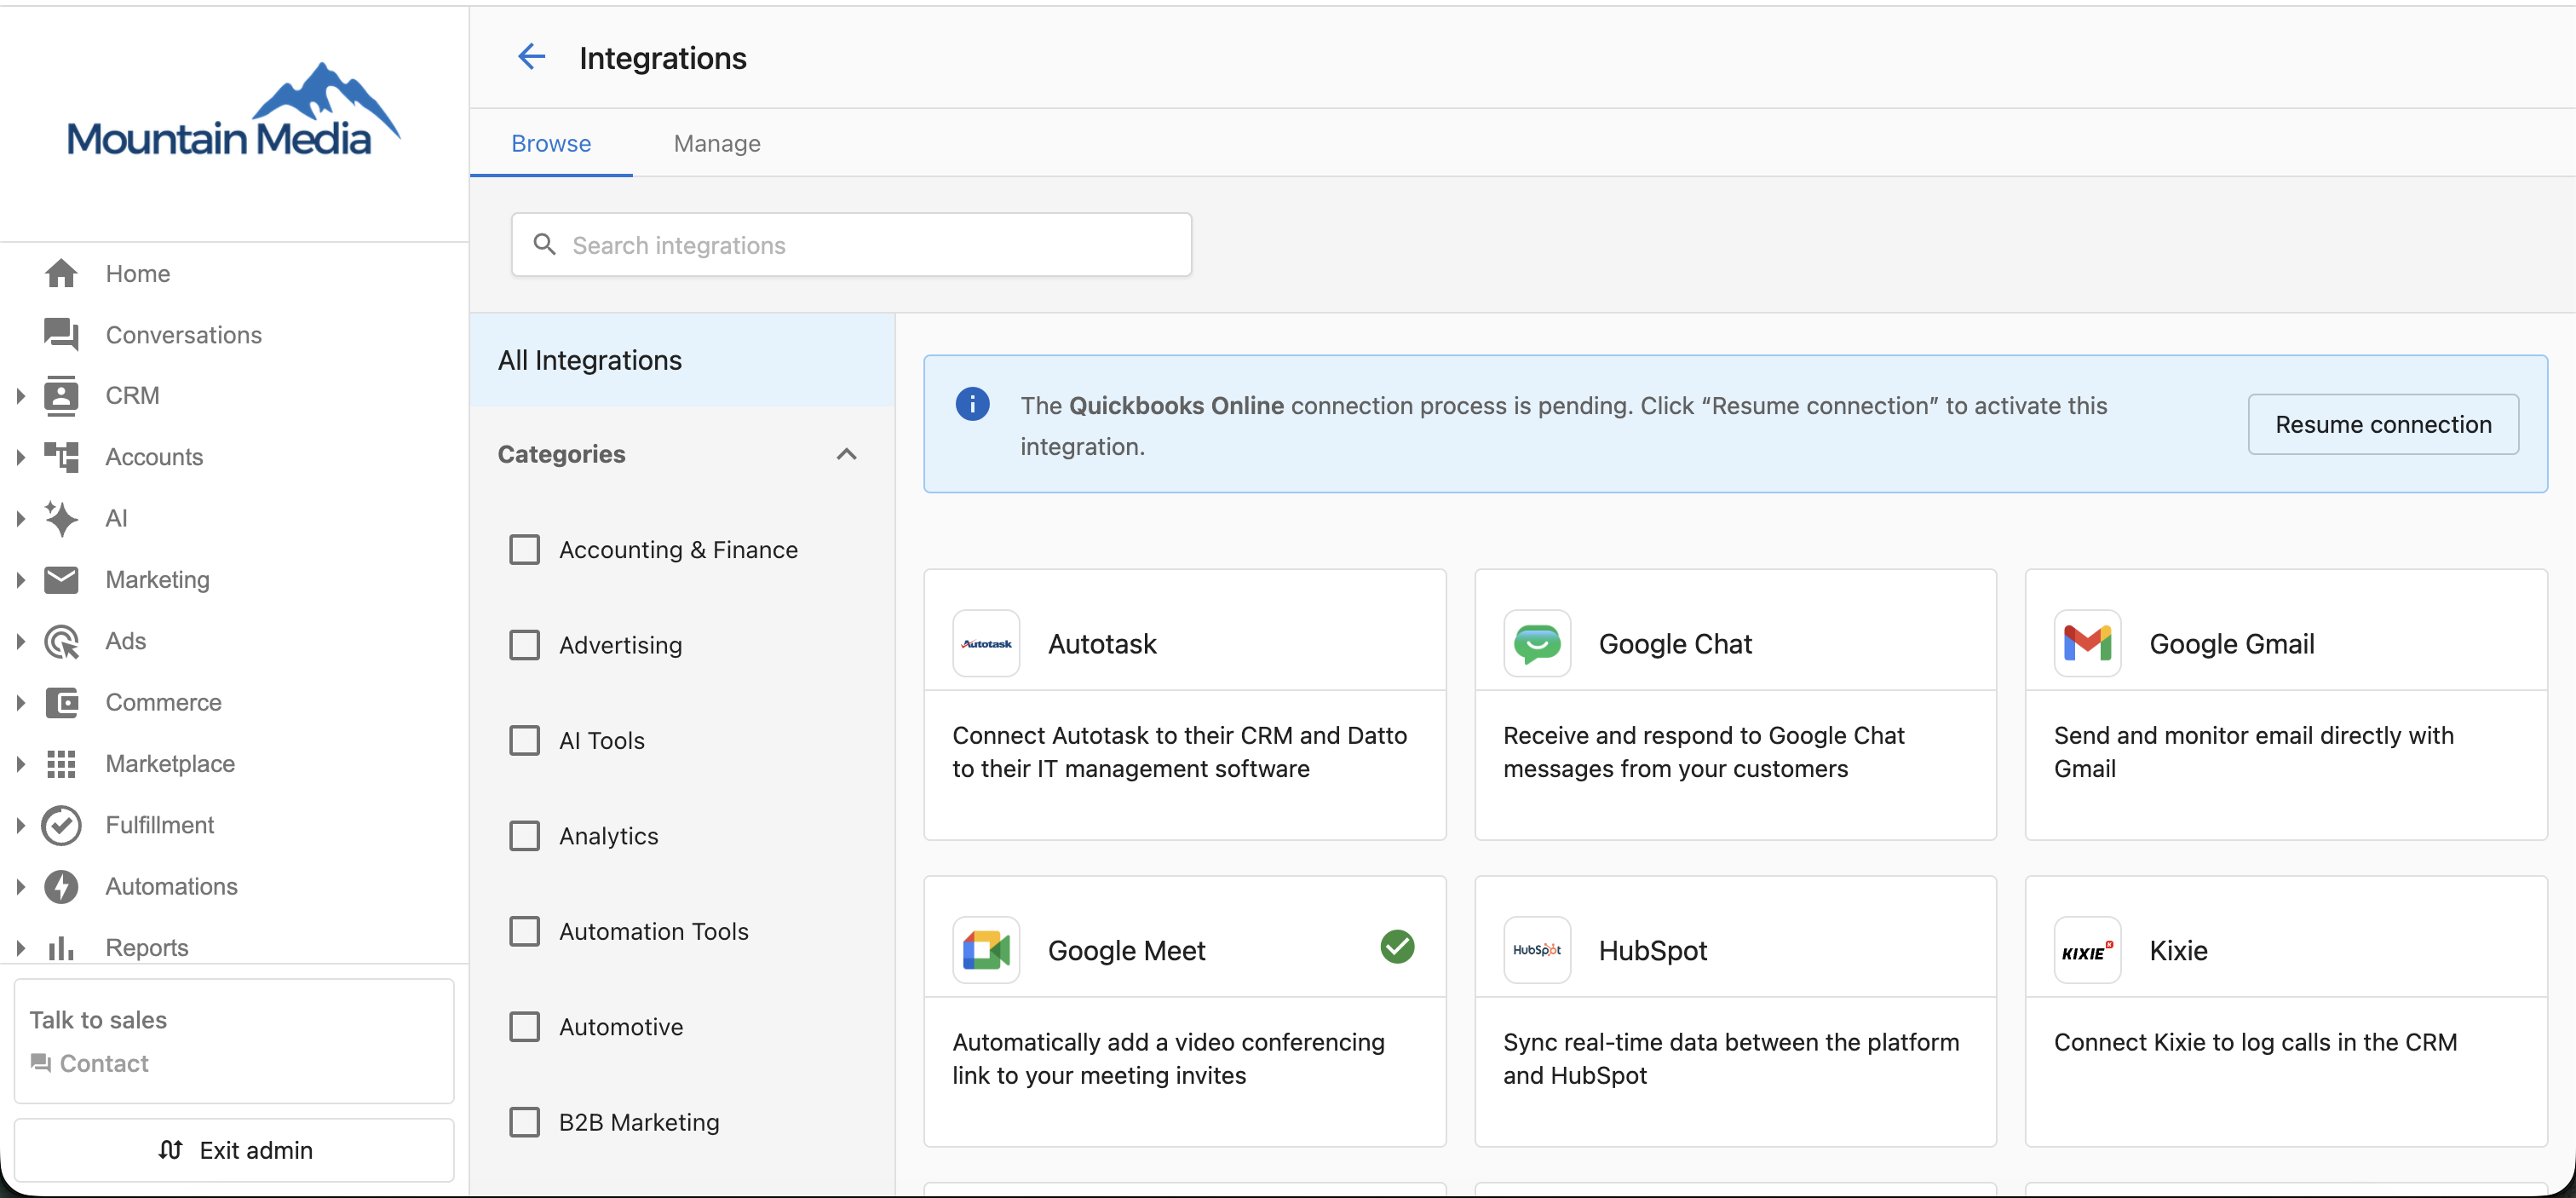Check the B2B Marketing checkbox
Image resolution: width=2576 pixels, height=1198 pixels.
coord(524,1122)
